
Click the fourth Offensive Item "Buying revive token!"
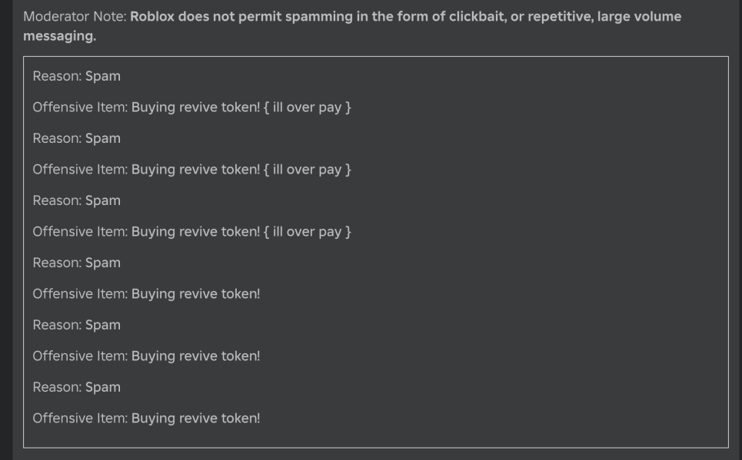195,294
